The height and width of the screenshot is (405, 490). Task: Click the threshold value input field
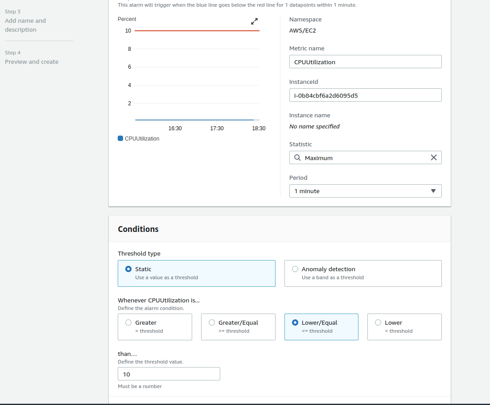[169, 374]
